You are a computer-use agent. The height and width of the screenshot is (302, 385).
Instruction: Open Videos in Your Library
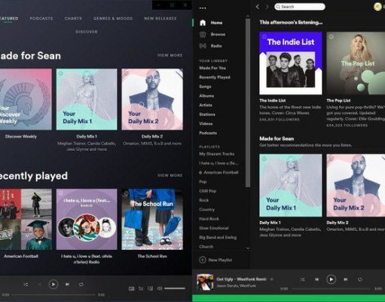(206, 124)
